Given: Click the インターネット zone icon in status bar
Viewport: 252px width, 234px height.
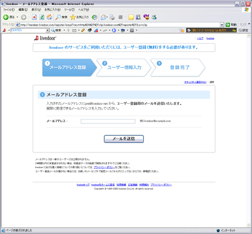Looking at the screenshot, I should 218,231.
